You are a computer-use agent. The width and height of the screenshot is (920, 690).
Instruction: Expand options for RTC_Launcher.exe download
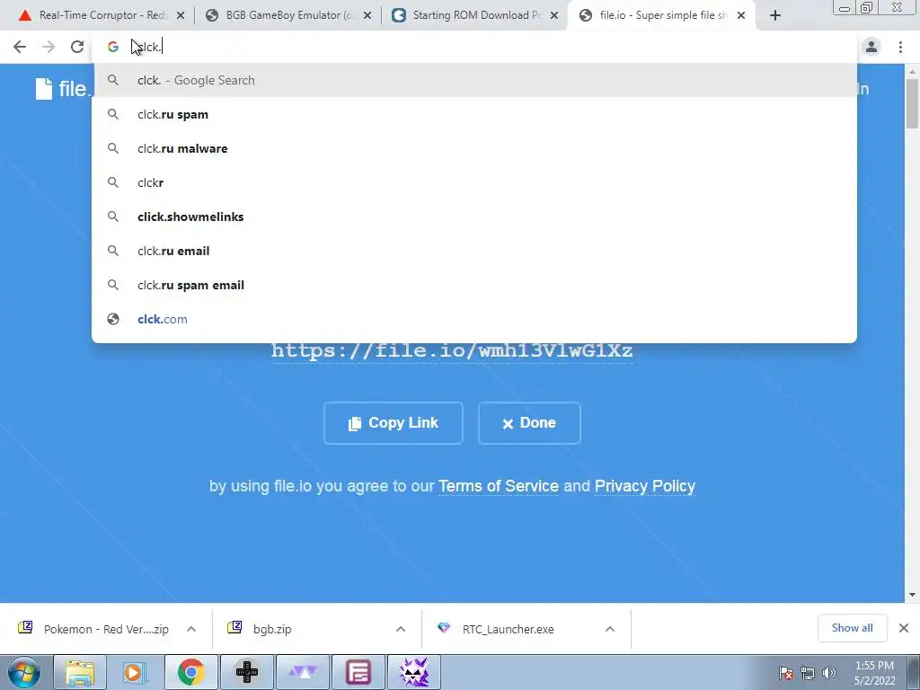tap(610, 629)
